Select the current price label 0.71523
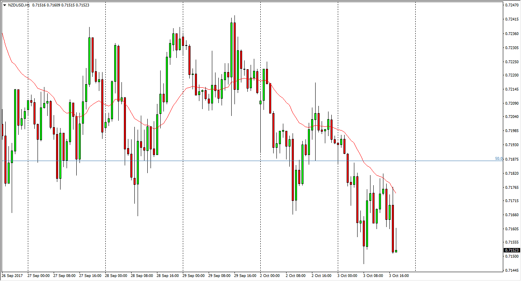The image size is (521, 281). (511, 250)
